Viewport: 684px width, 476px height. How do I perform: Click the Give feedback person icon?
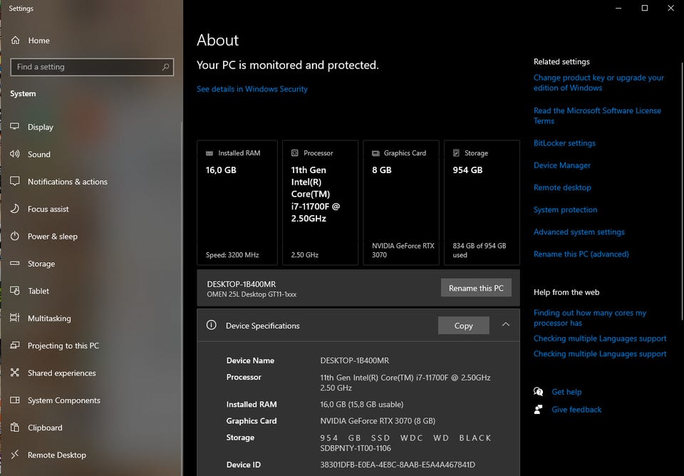(x=539, y=409)
